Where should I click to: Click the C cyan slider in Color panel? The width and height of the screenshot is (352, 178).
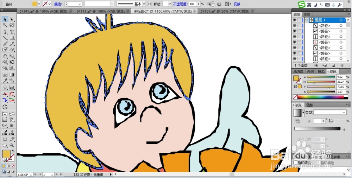321,77
